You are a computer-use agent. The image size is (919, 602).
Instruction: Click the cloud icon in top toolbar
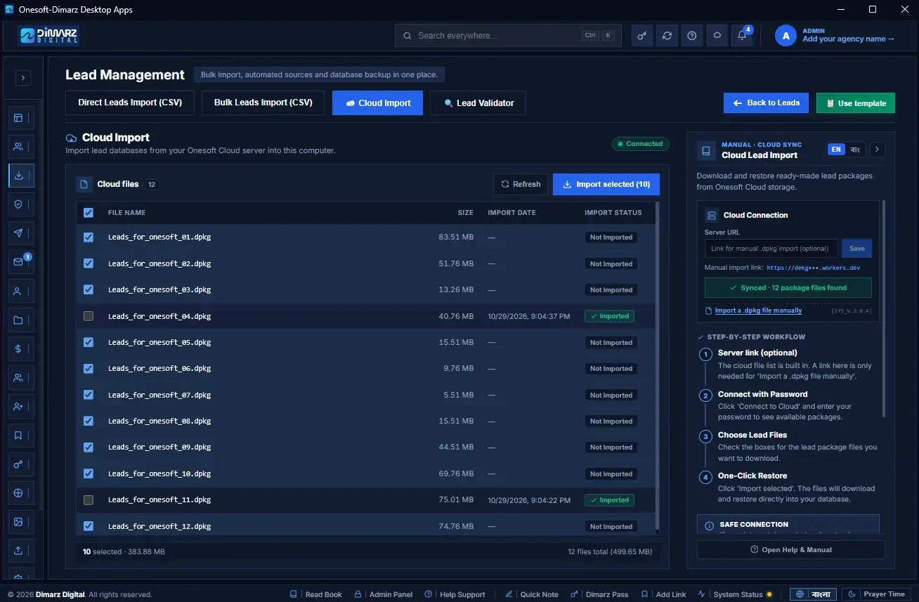[717, 36]
